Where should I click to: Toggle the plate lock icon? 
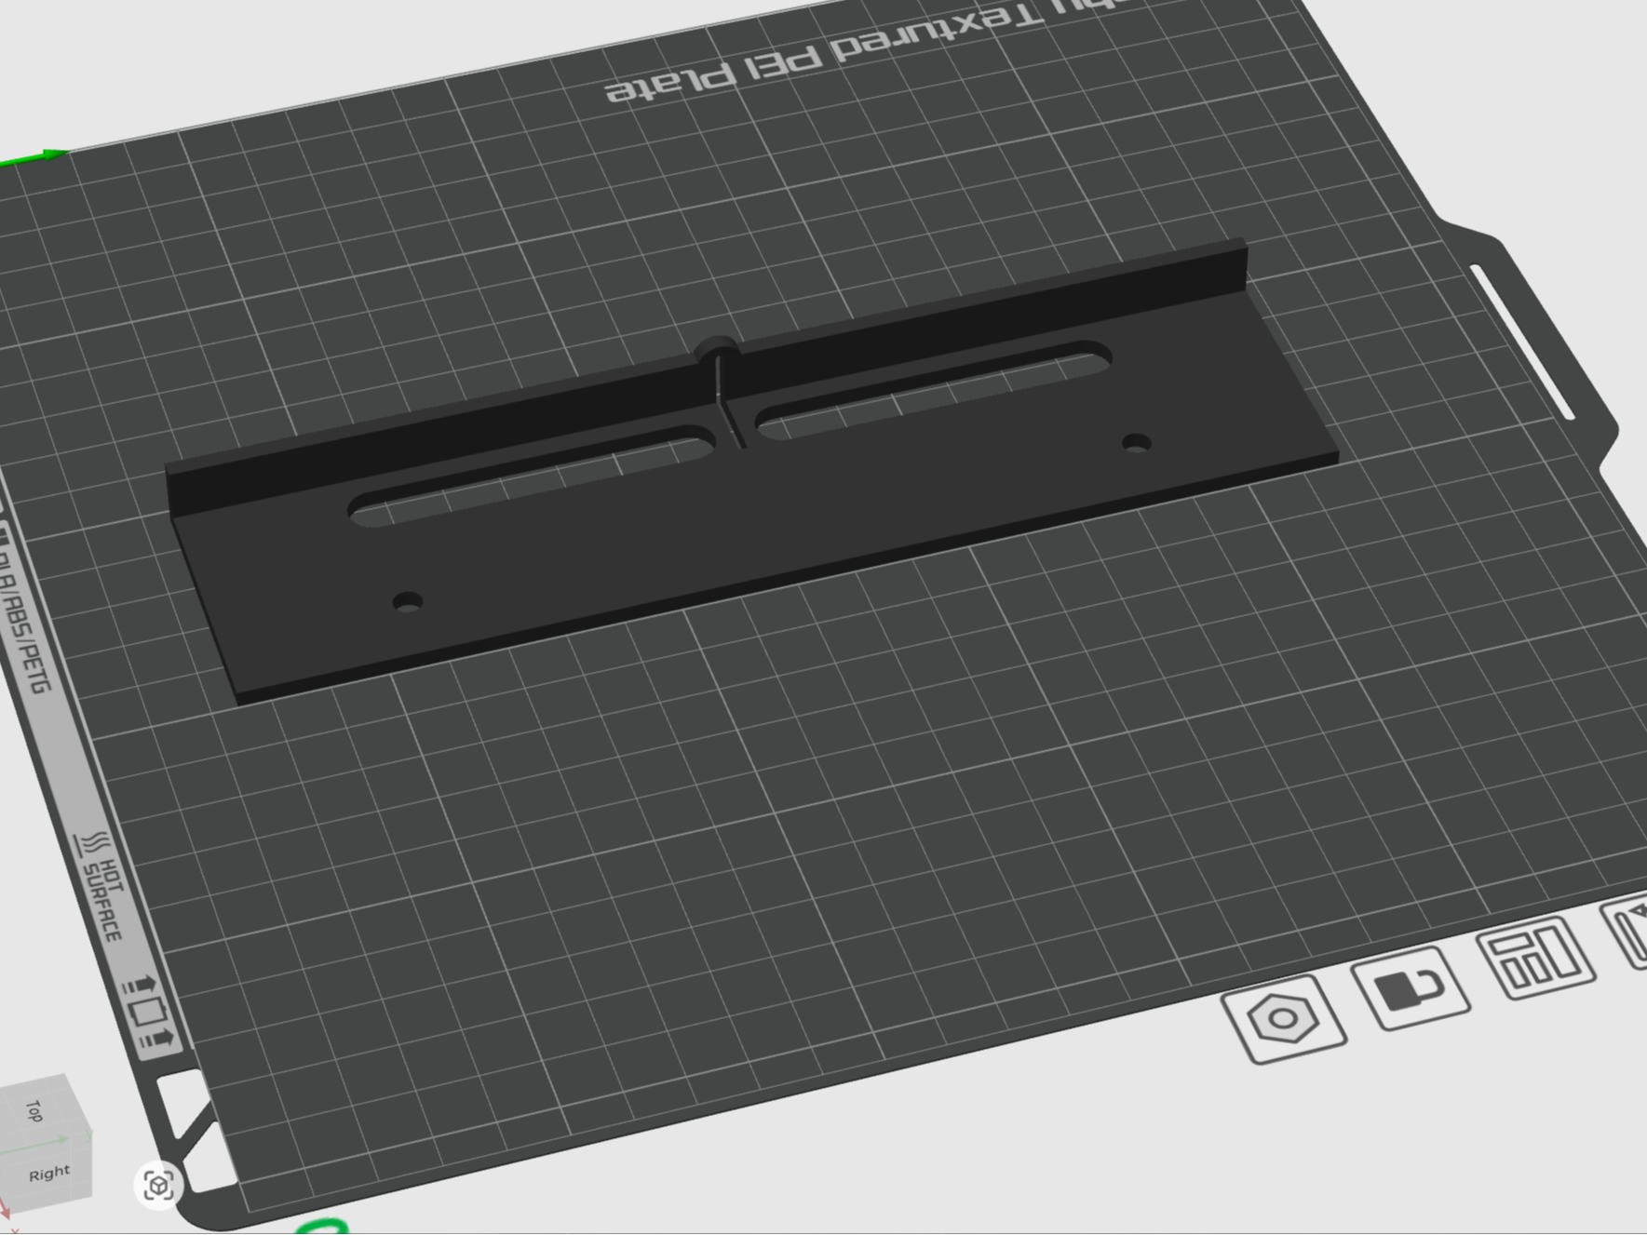[1409, 988]
